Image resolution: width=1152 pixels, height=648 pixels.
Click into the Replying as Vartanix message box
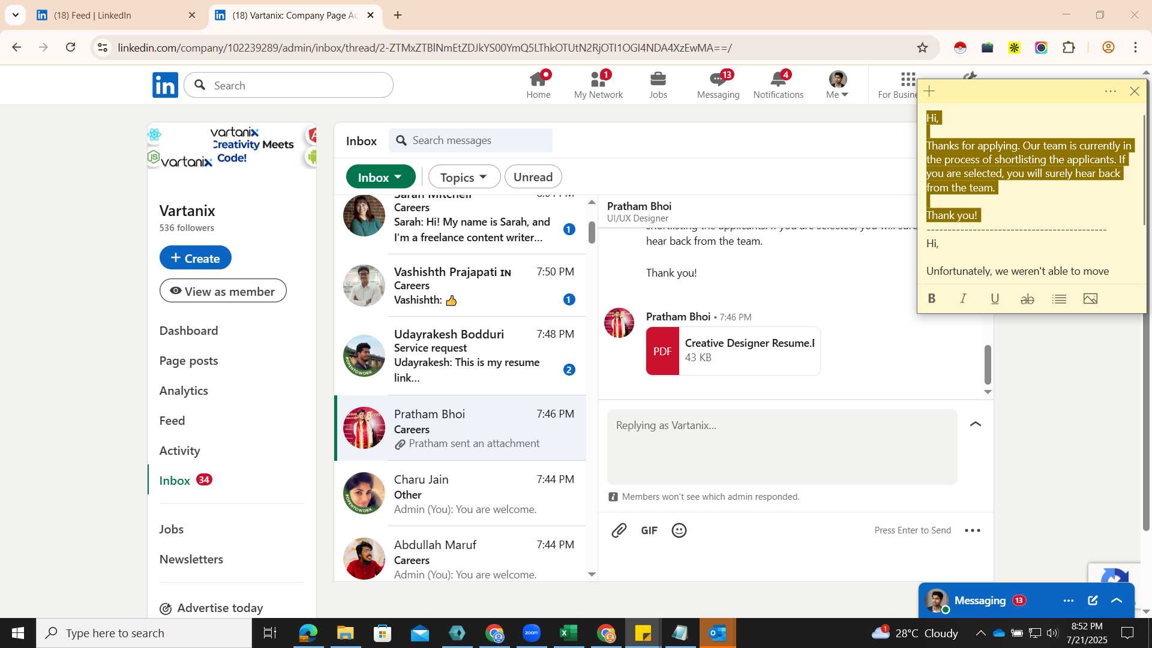pyautogui.click(x=782, y=446)
